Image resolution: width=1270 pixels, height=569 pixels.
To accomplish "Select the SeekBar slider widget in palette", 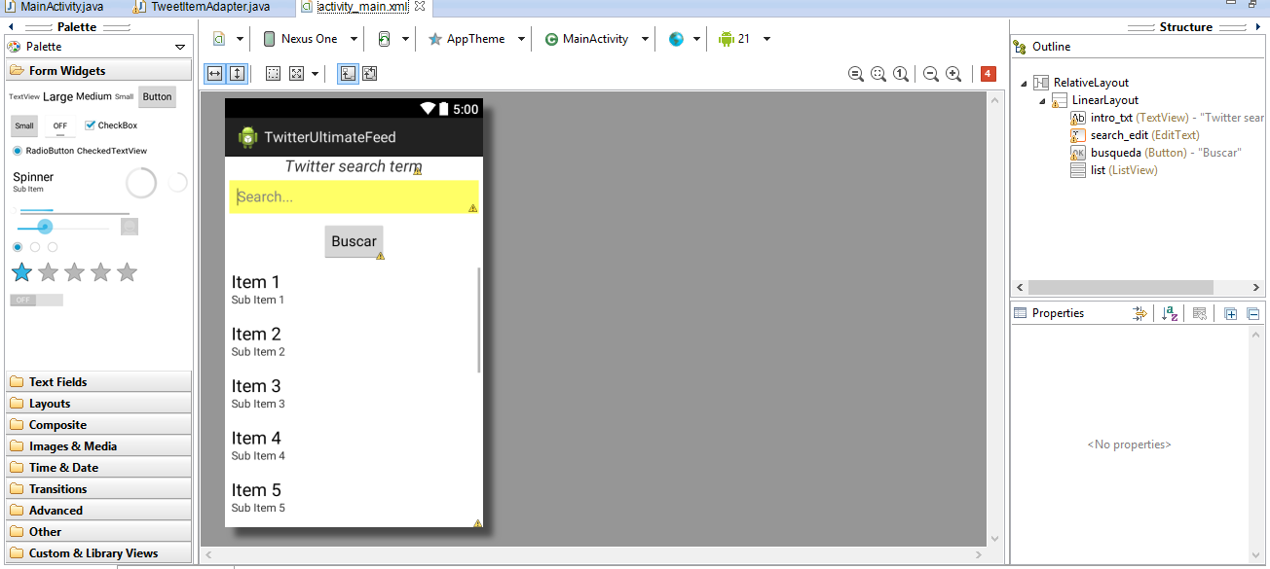I will coord(63,227).
